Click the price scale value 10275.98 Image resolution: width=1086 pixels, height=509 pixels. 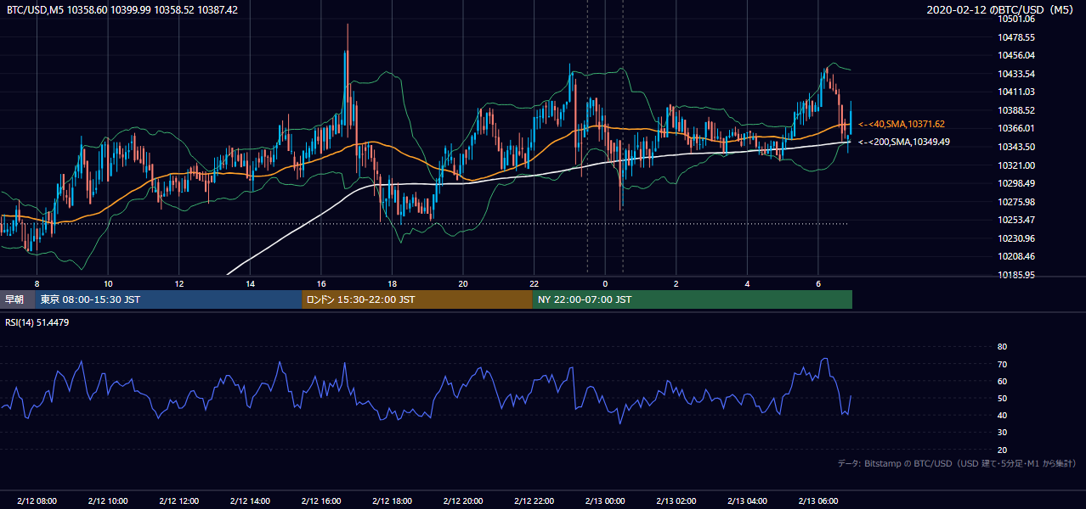1015,201
